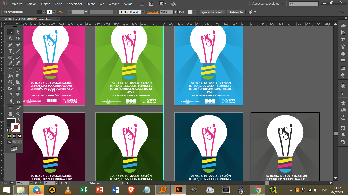348x195 pixels.
Task: Select the Line Segment tool
Action: point(18,51)
